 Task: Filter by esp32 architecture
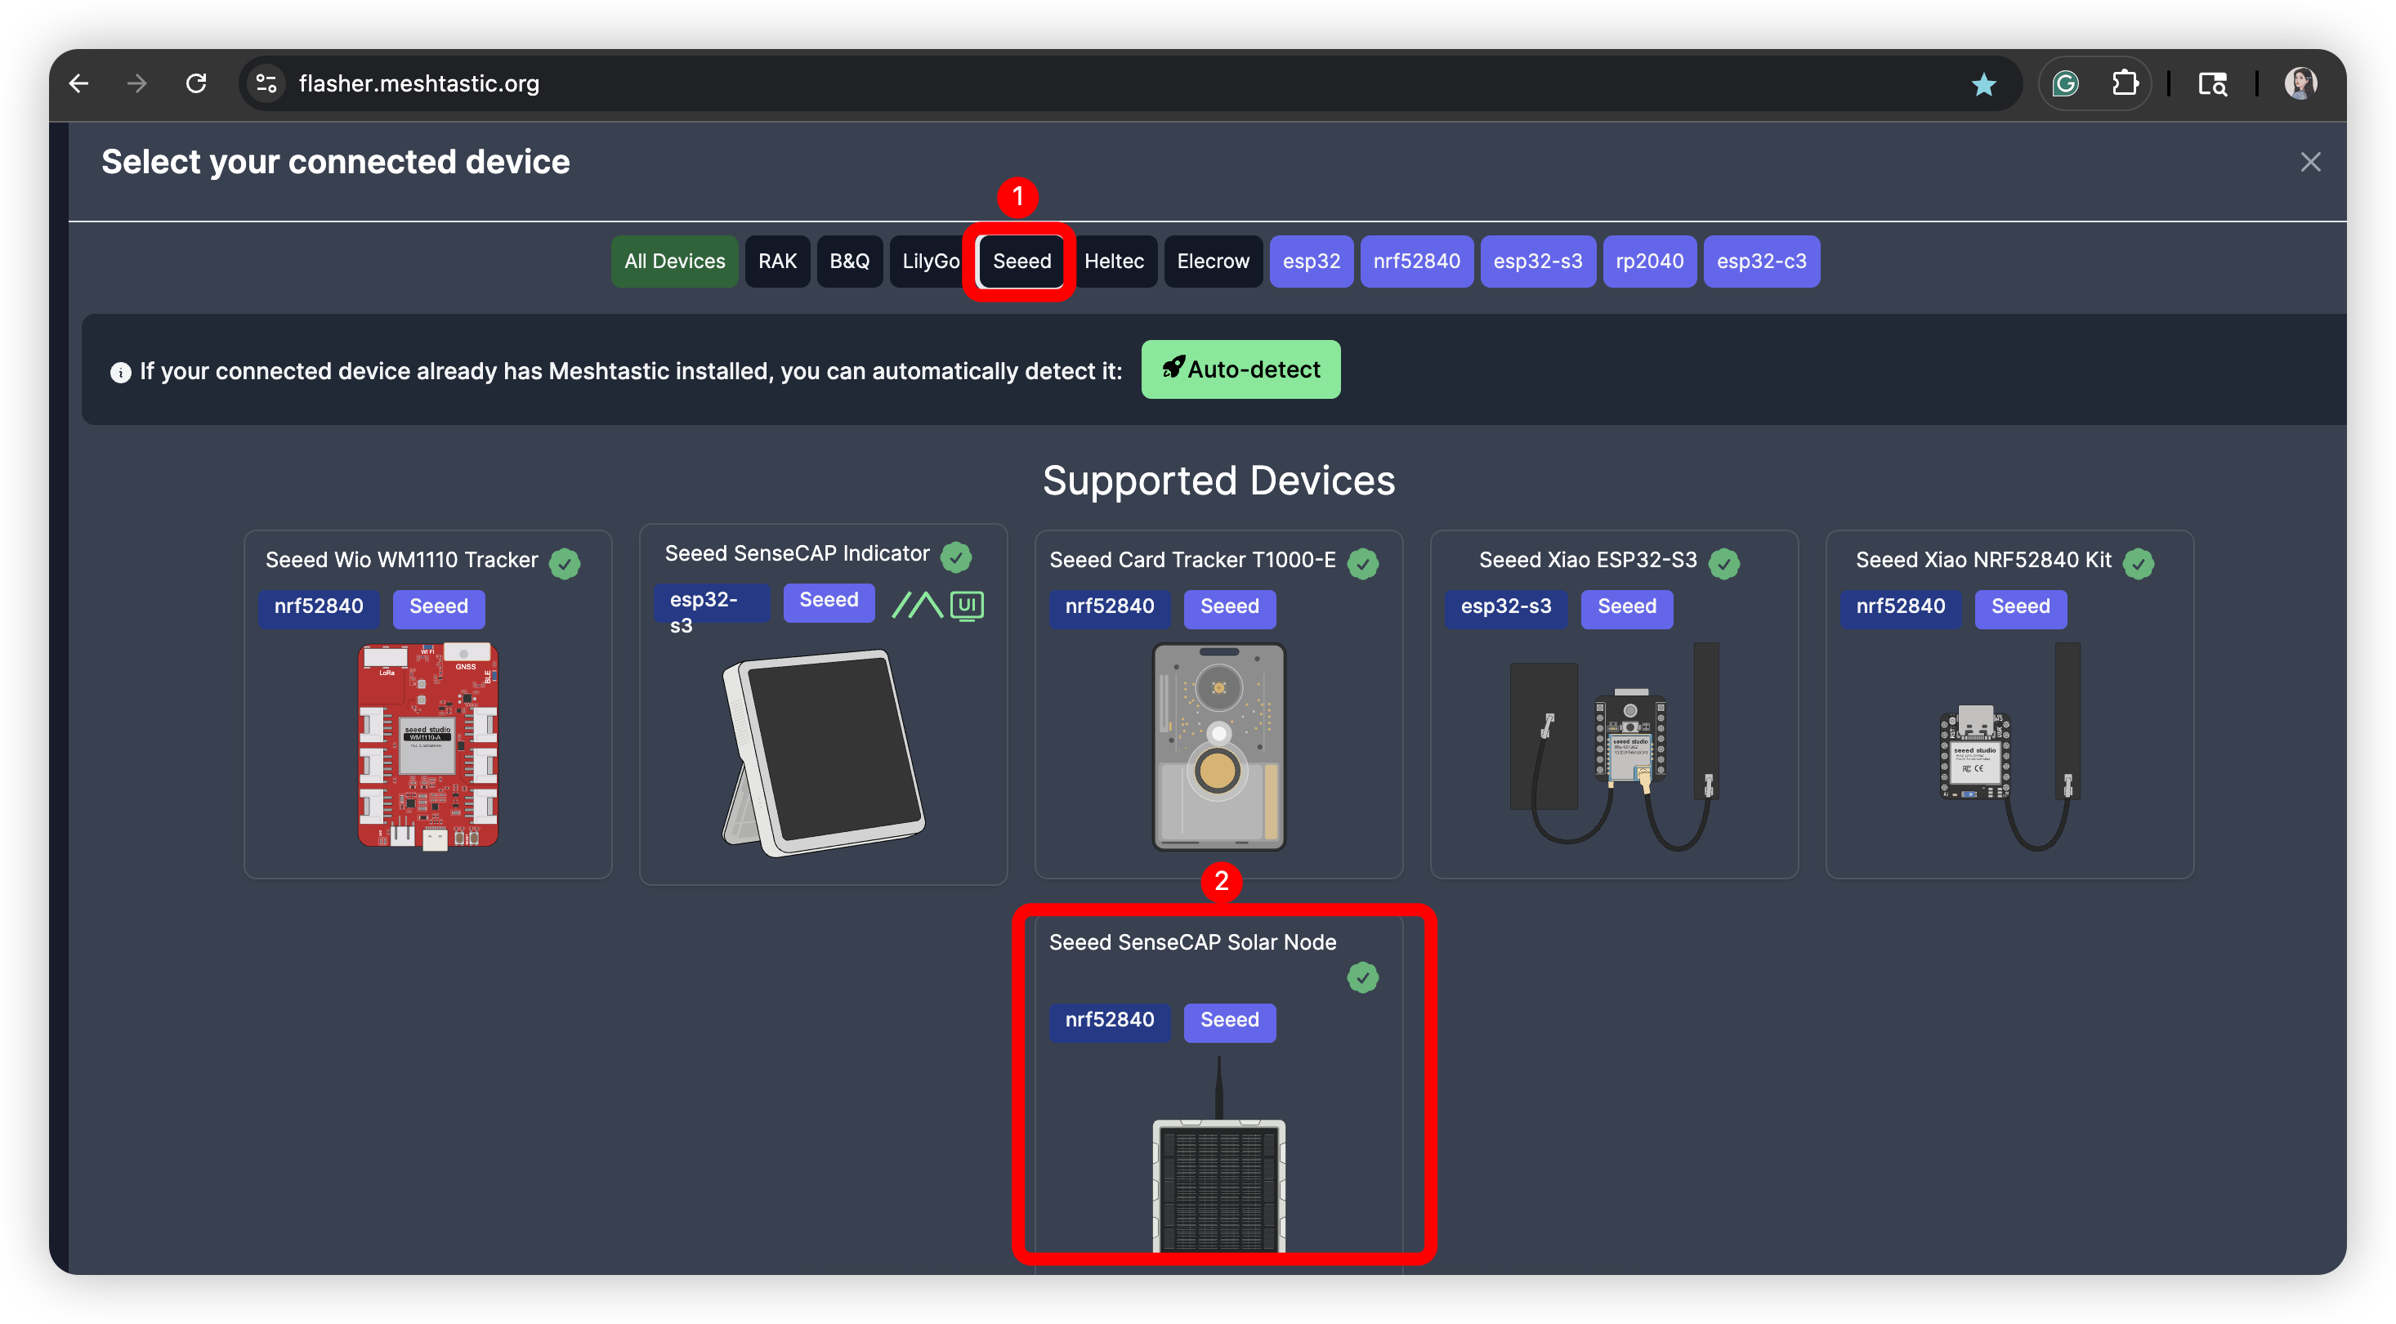pyautogui.click(x=1311, y=262)
